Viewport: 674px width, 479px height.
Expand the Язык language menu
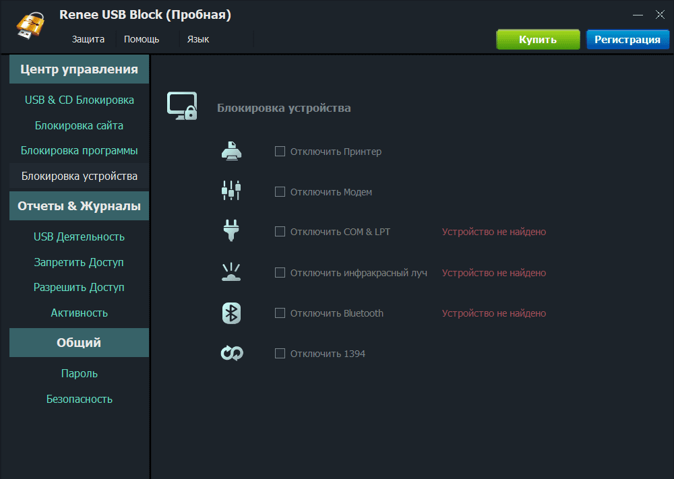tap(198, 39)
